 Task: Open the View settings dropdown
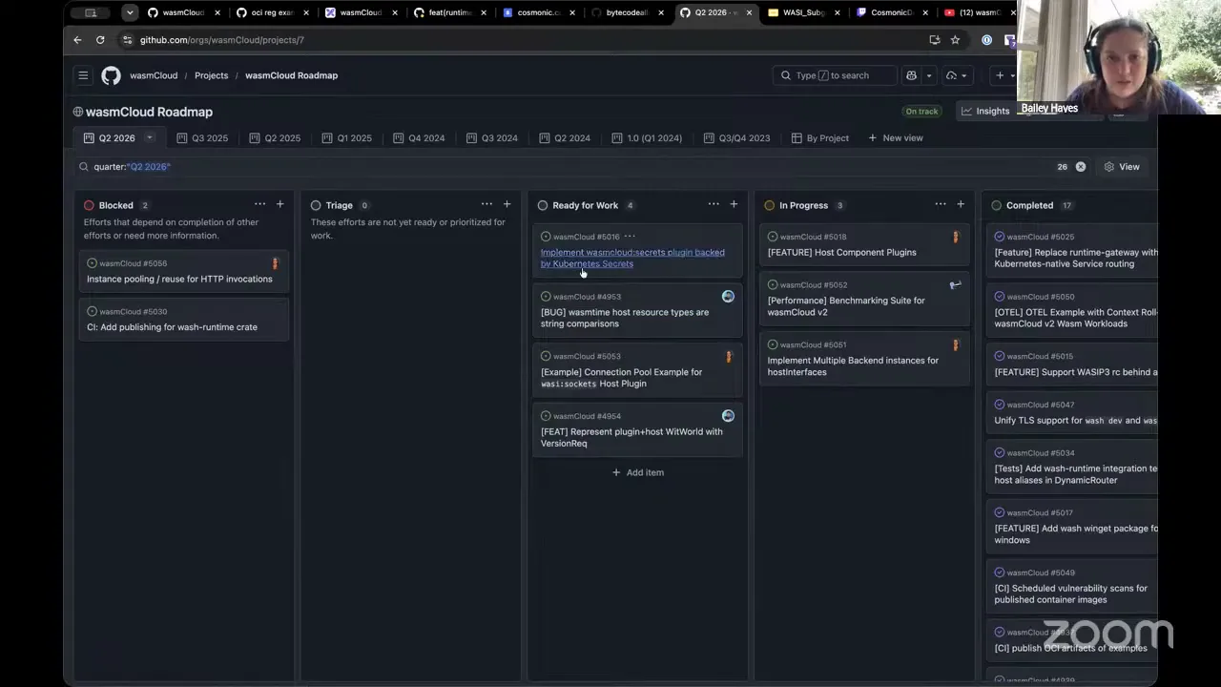(x=1122, y=167)
